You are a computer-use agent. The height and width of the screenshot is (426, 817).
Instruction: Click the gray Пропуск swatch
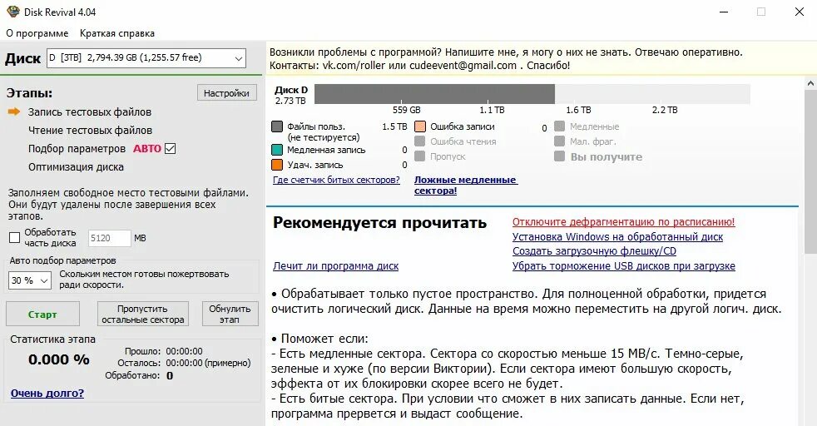click(420, 156)
